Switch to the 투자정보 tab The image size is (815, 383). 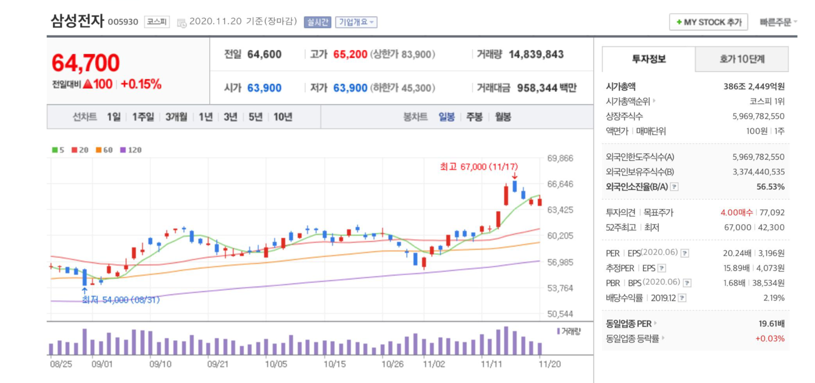coord(649,59)
